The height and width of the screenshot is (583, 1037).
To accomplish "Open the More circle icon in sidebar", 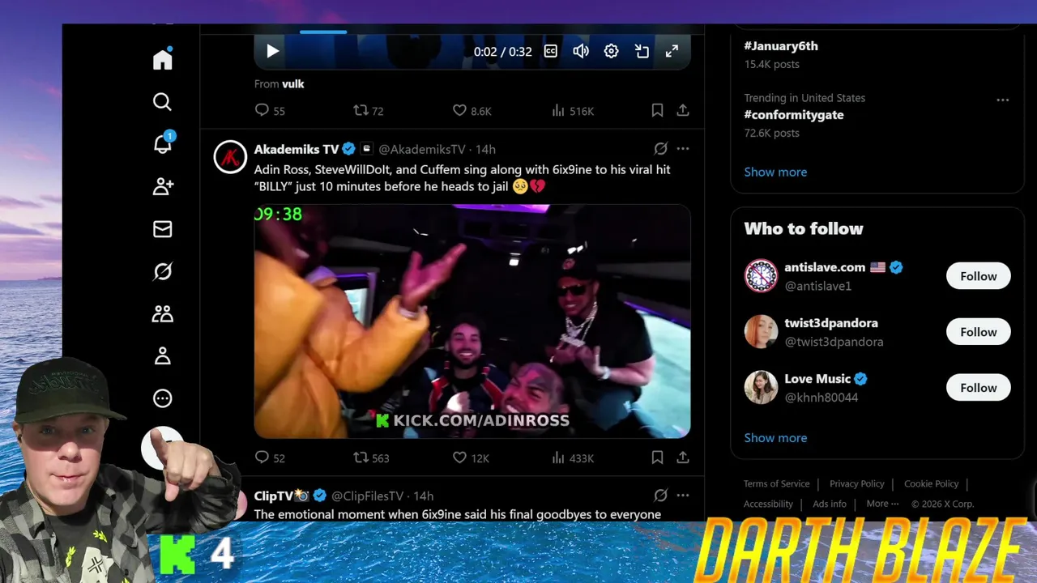I will pyautogui.click(x=163, y=398).
